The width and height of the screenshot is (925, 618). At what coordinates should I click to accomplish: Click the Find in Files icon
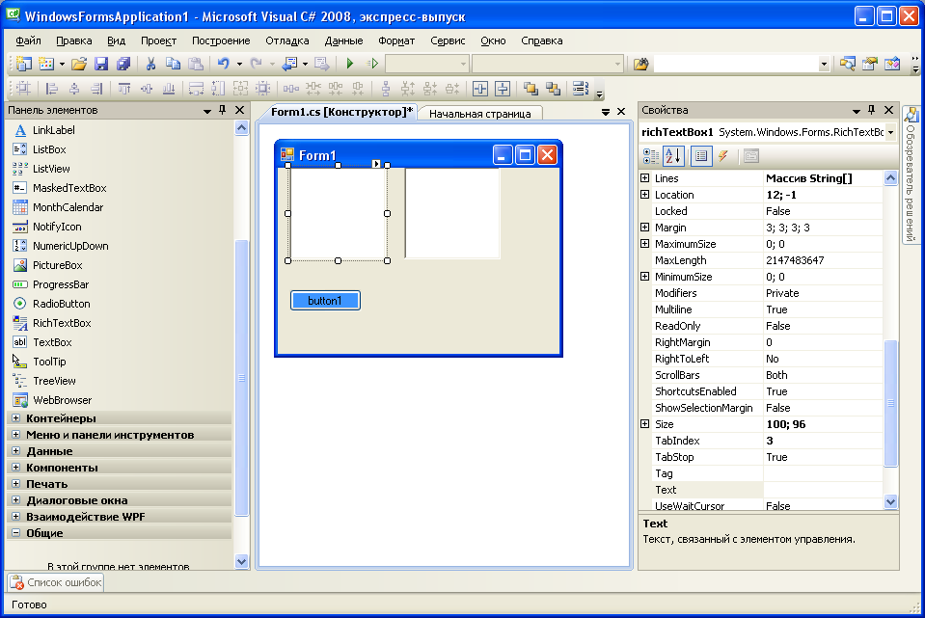coord(640,63)
